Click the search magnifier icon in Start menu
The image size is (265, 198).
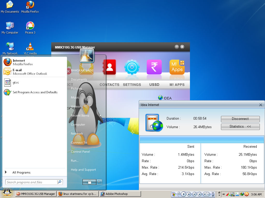60,182
